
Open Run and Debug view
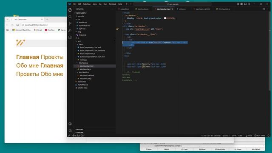[x=70, y=30]
